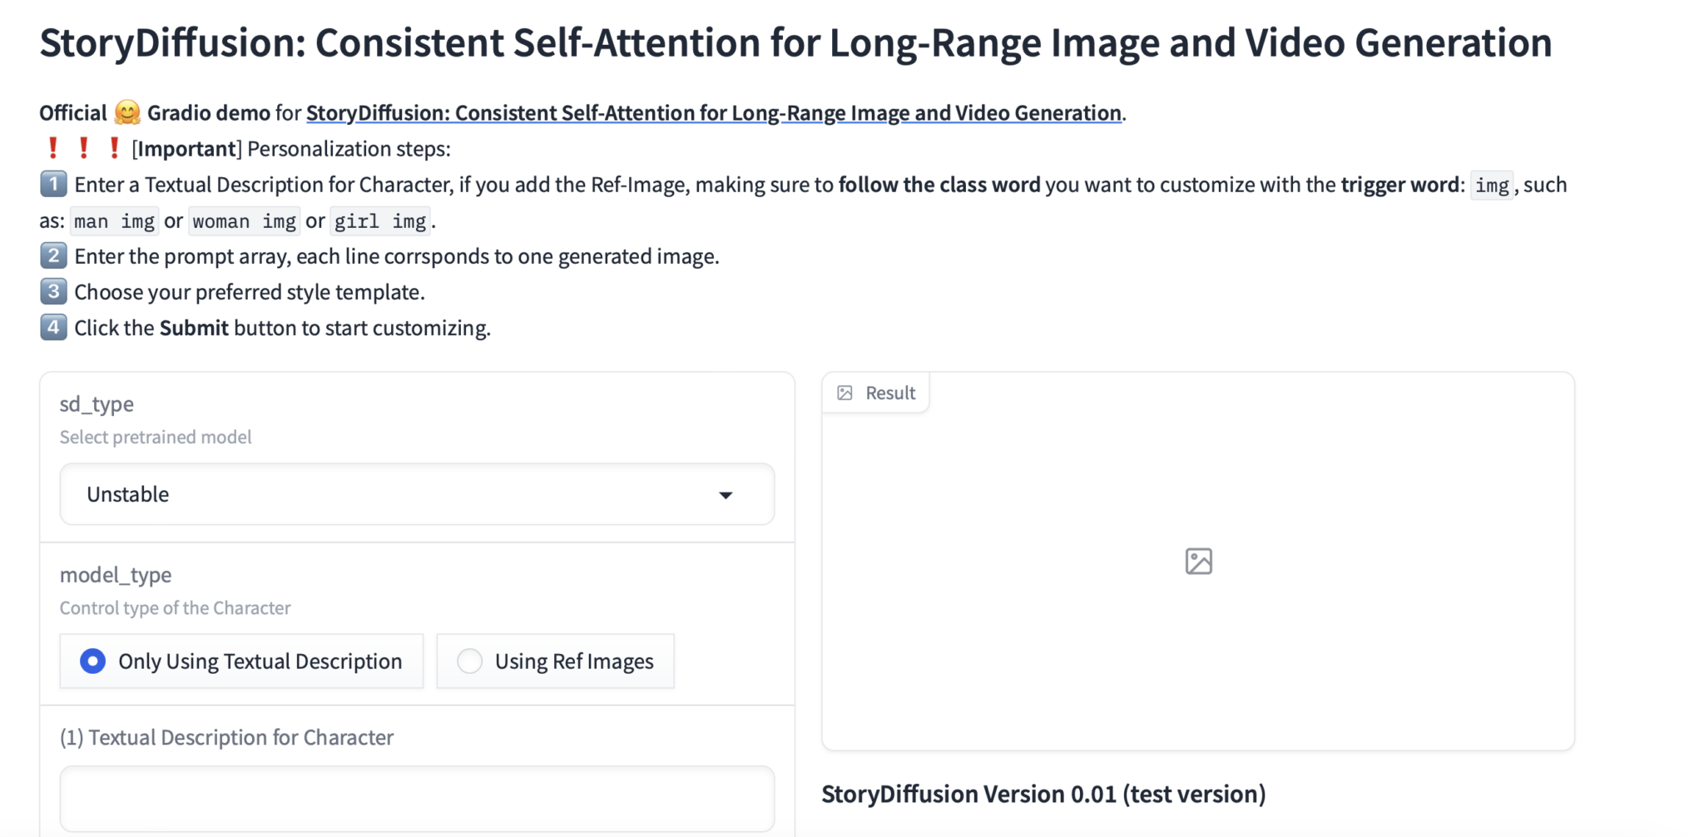Select Only Using Textual Description option
This screenshot has height=837, width=1704.
93,661
